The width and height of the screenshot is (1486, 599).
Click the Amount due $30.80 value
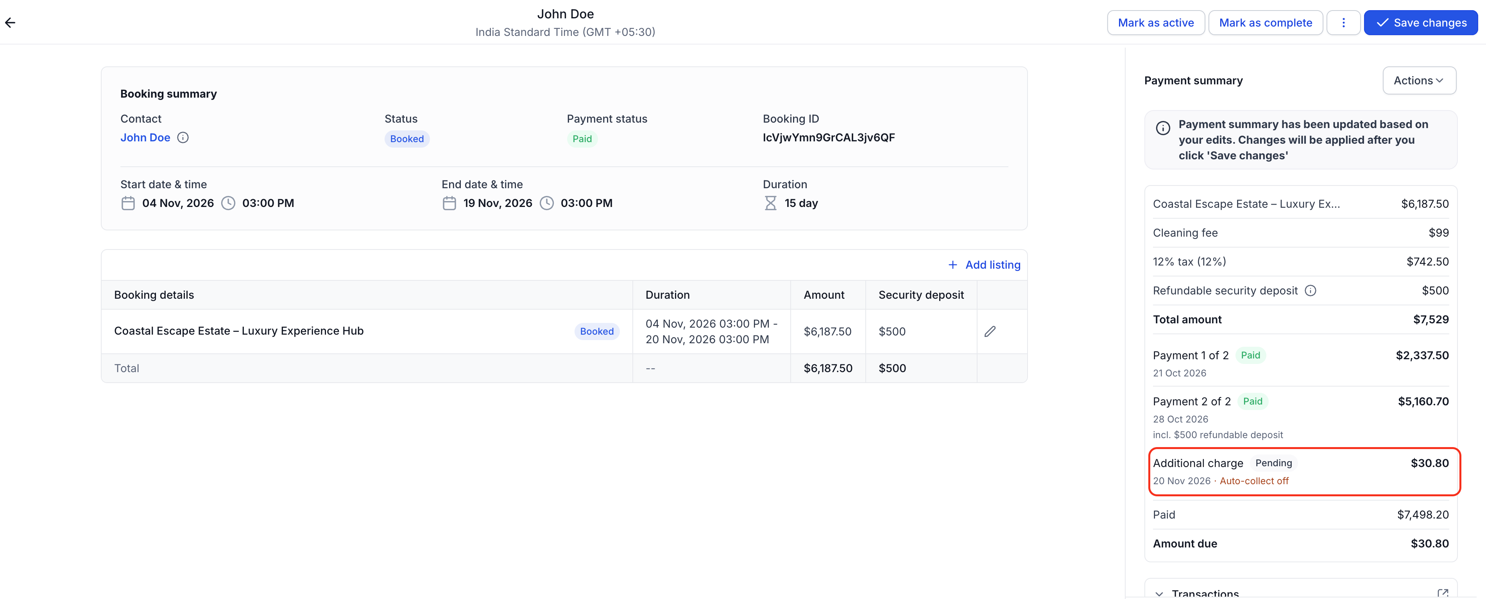point(1429,544)
